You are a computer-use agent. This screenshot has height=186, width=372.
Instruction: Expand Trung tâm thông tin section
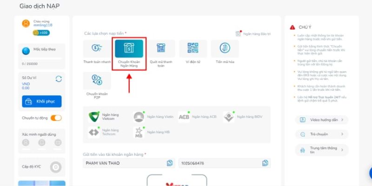321,149
